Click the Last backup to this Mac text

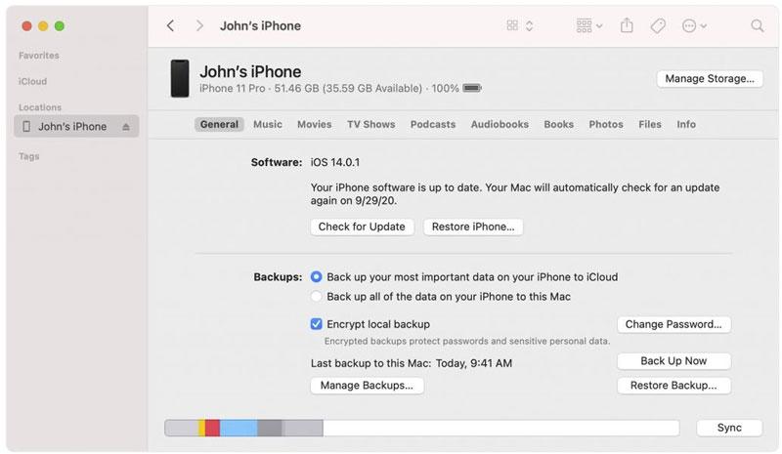(411, 363)
